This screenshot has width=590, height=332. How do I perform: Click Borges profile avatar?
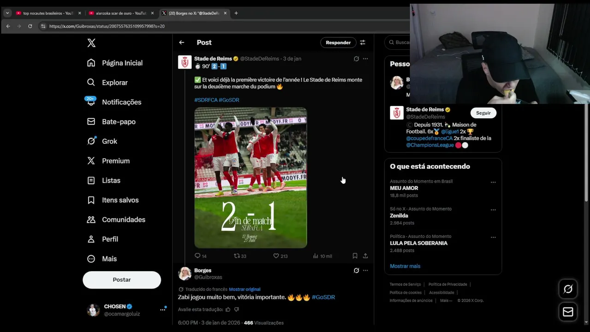(x=185, y=273)
